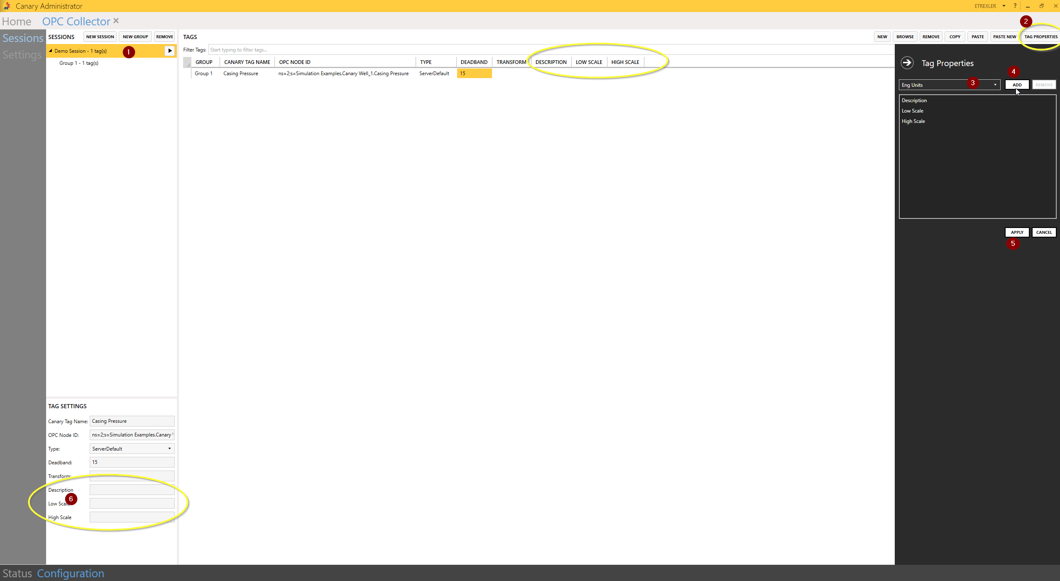Open the Type dropdown showing ServerDefault

[x=169, y=449]
